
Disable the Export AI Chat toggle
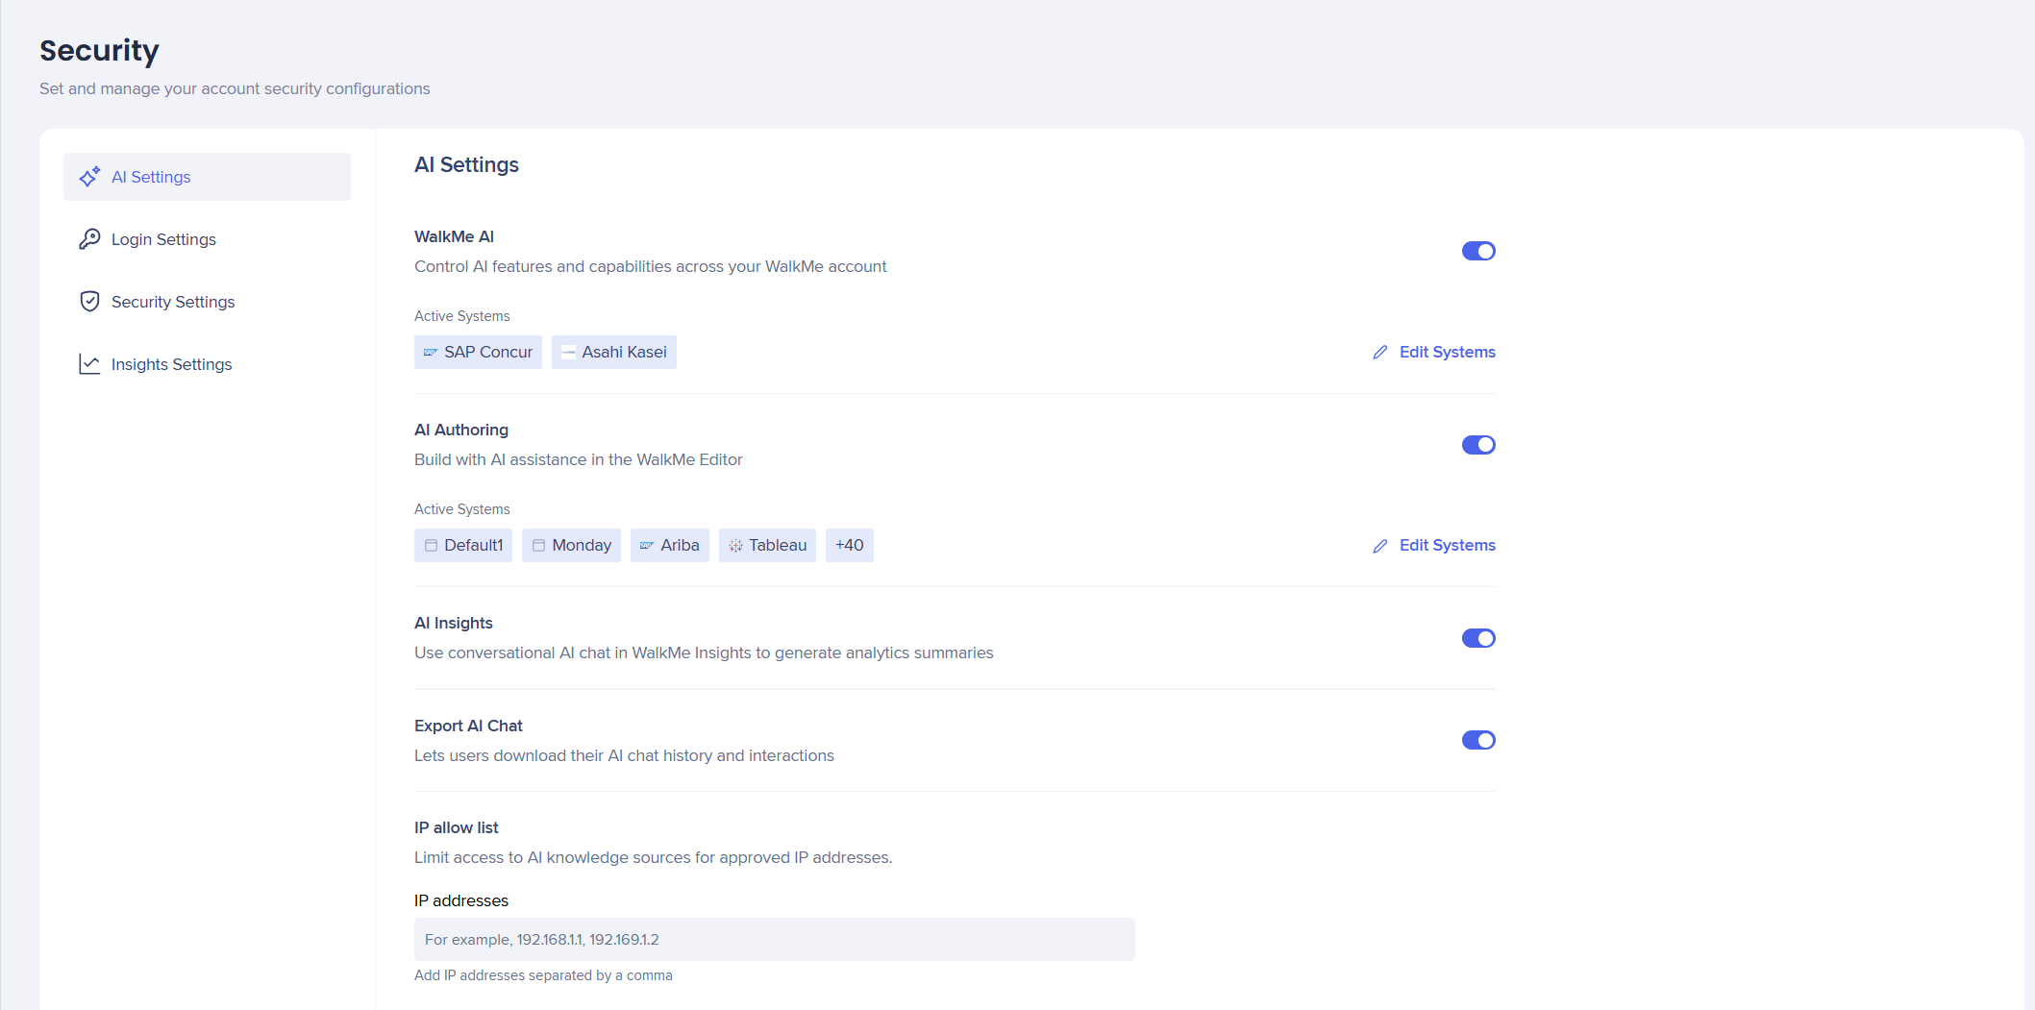[x=1478, y=740]
